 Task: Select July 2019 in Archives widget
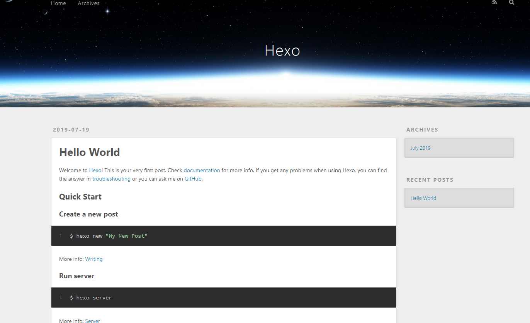420,148
